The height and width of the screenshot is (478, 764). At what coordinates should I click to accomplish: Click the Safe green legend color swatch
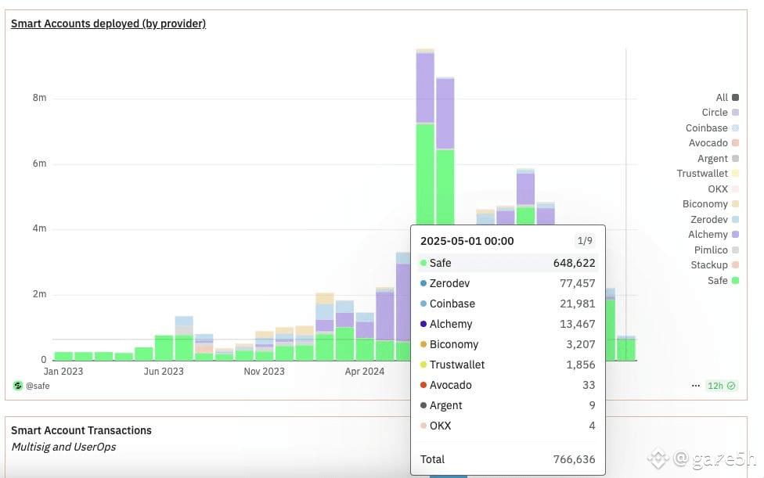tap(735, 280)
